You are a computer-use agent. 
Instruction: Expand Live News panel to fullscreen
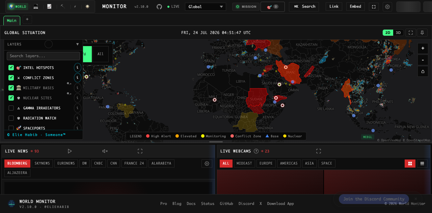[140, 151]
